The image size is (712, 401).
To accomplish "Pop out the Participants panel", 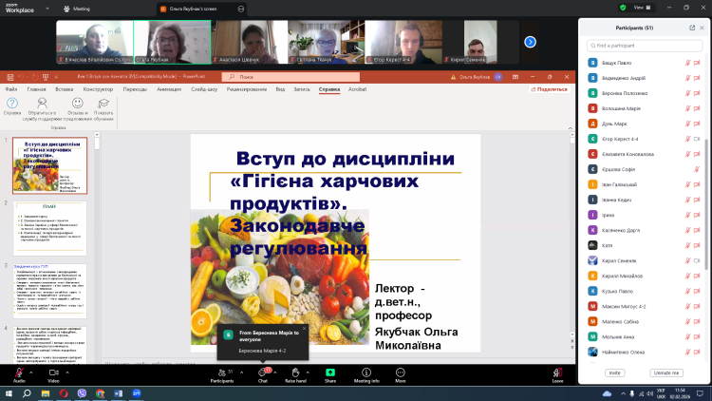I will click(x=692, y=28).
